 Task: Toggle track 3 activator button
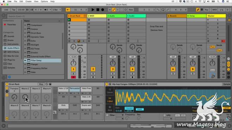tap(113, 69)
